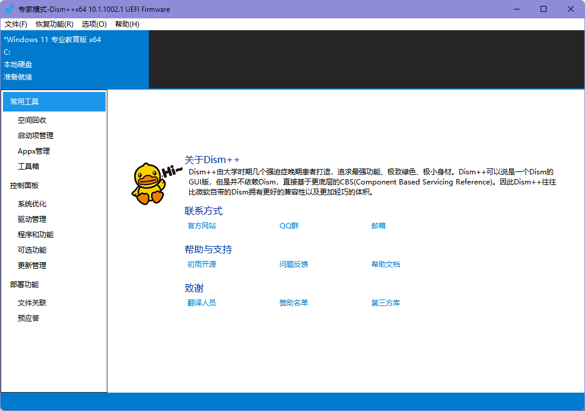Select the Windows 11 专业教育版 system tile

pyautogui.click(x=74, y=58)
